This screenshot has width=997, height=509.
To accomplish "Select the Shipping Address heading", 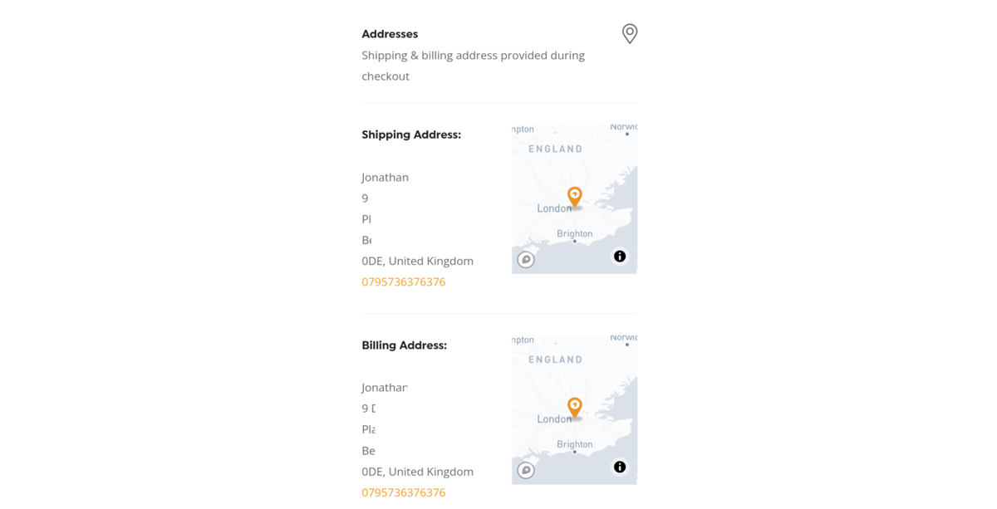I will tap(411, 135).
